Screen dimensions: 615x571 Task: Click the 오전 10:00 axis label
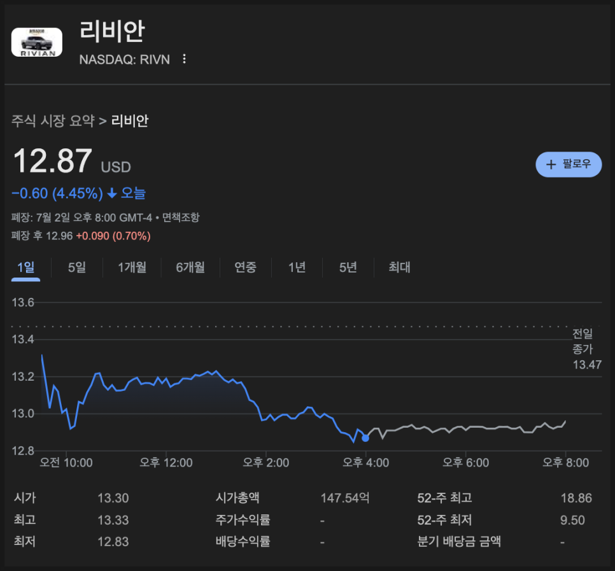coord(66,463)
